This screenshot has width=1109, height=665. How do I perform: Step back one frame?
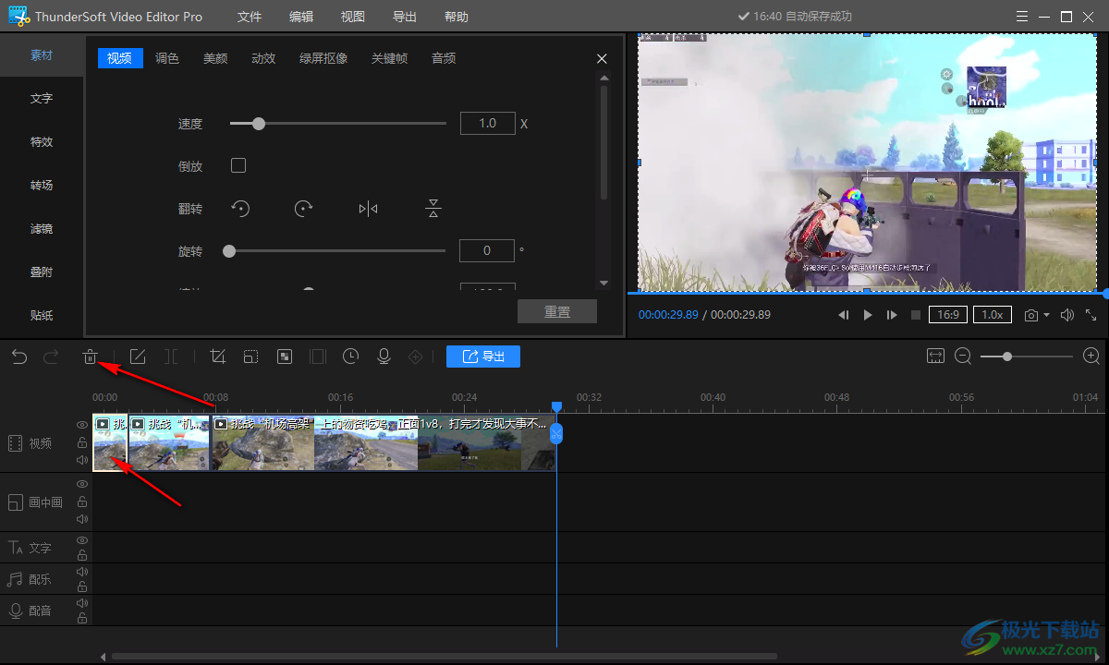click(844, 315)
